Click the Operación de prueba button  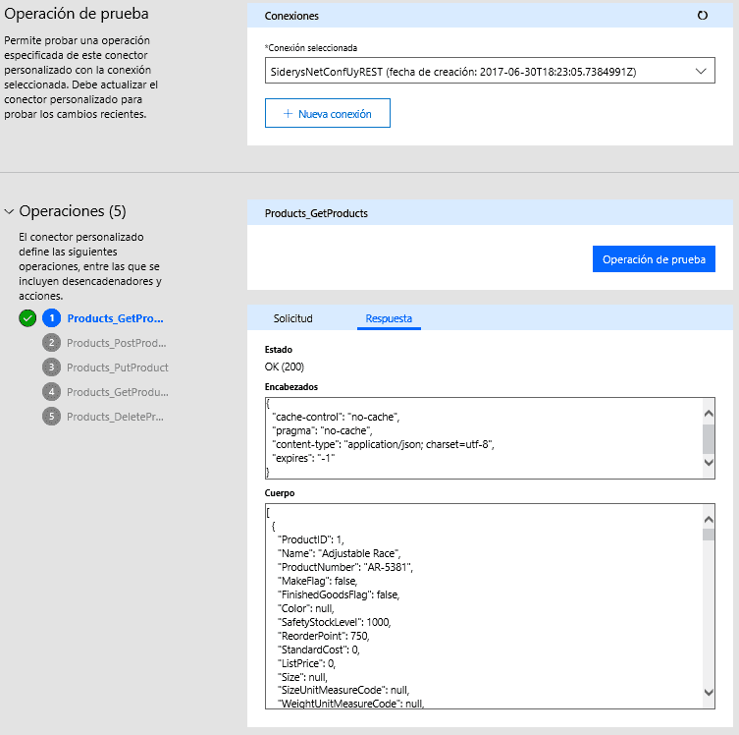(x=654, y=259)
